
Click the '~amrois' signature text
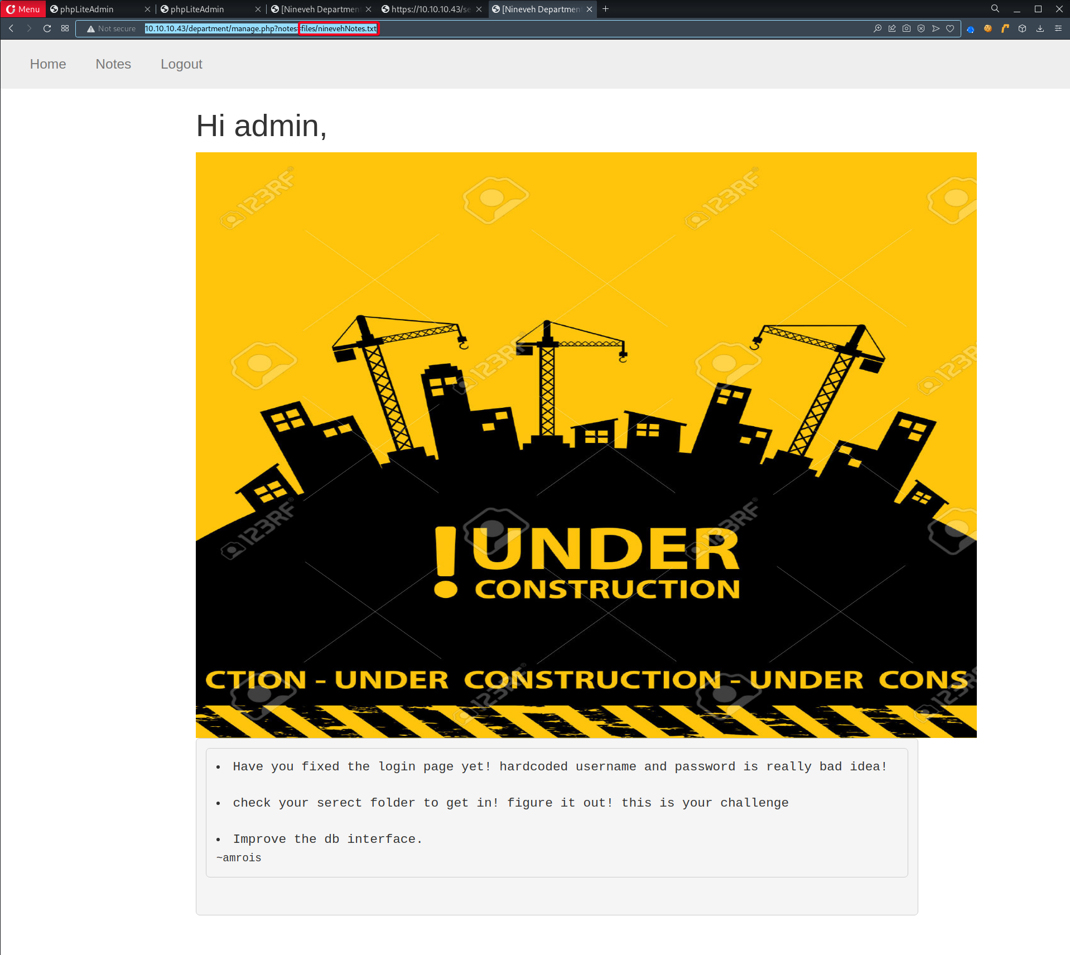239,858
